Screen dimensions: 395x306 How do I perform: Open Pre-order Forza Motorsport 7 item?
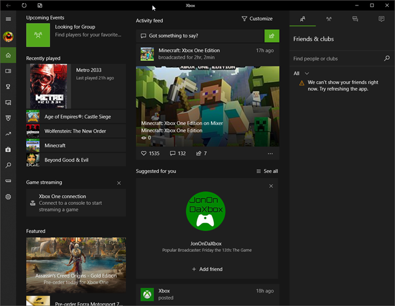[76, 301]
